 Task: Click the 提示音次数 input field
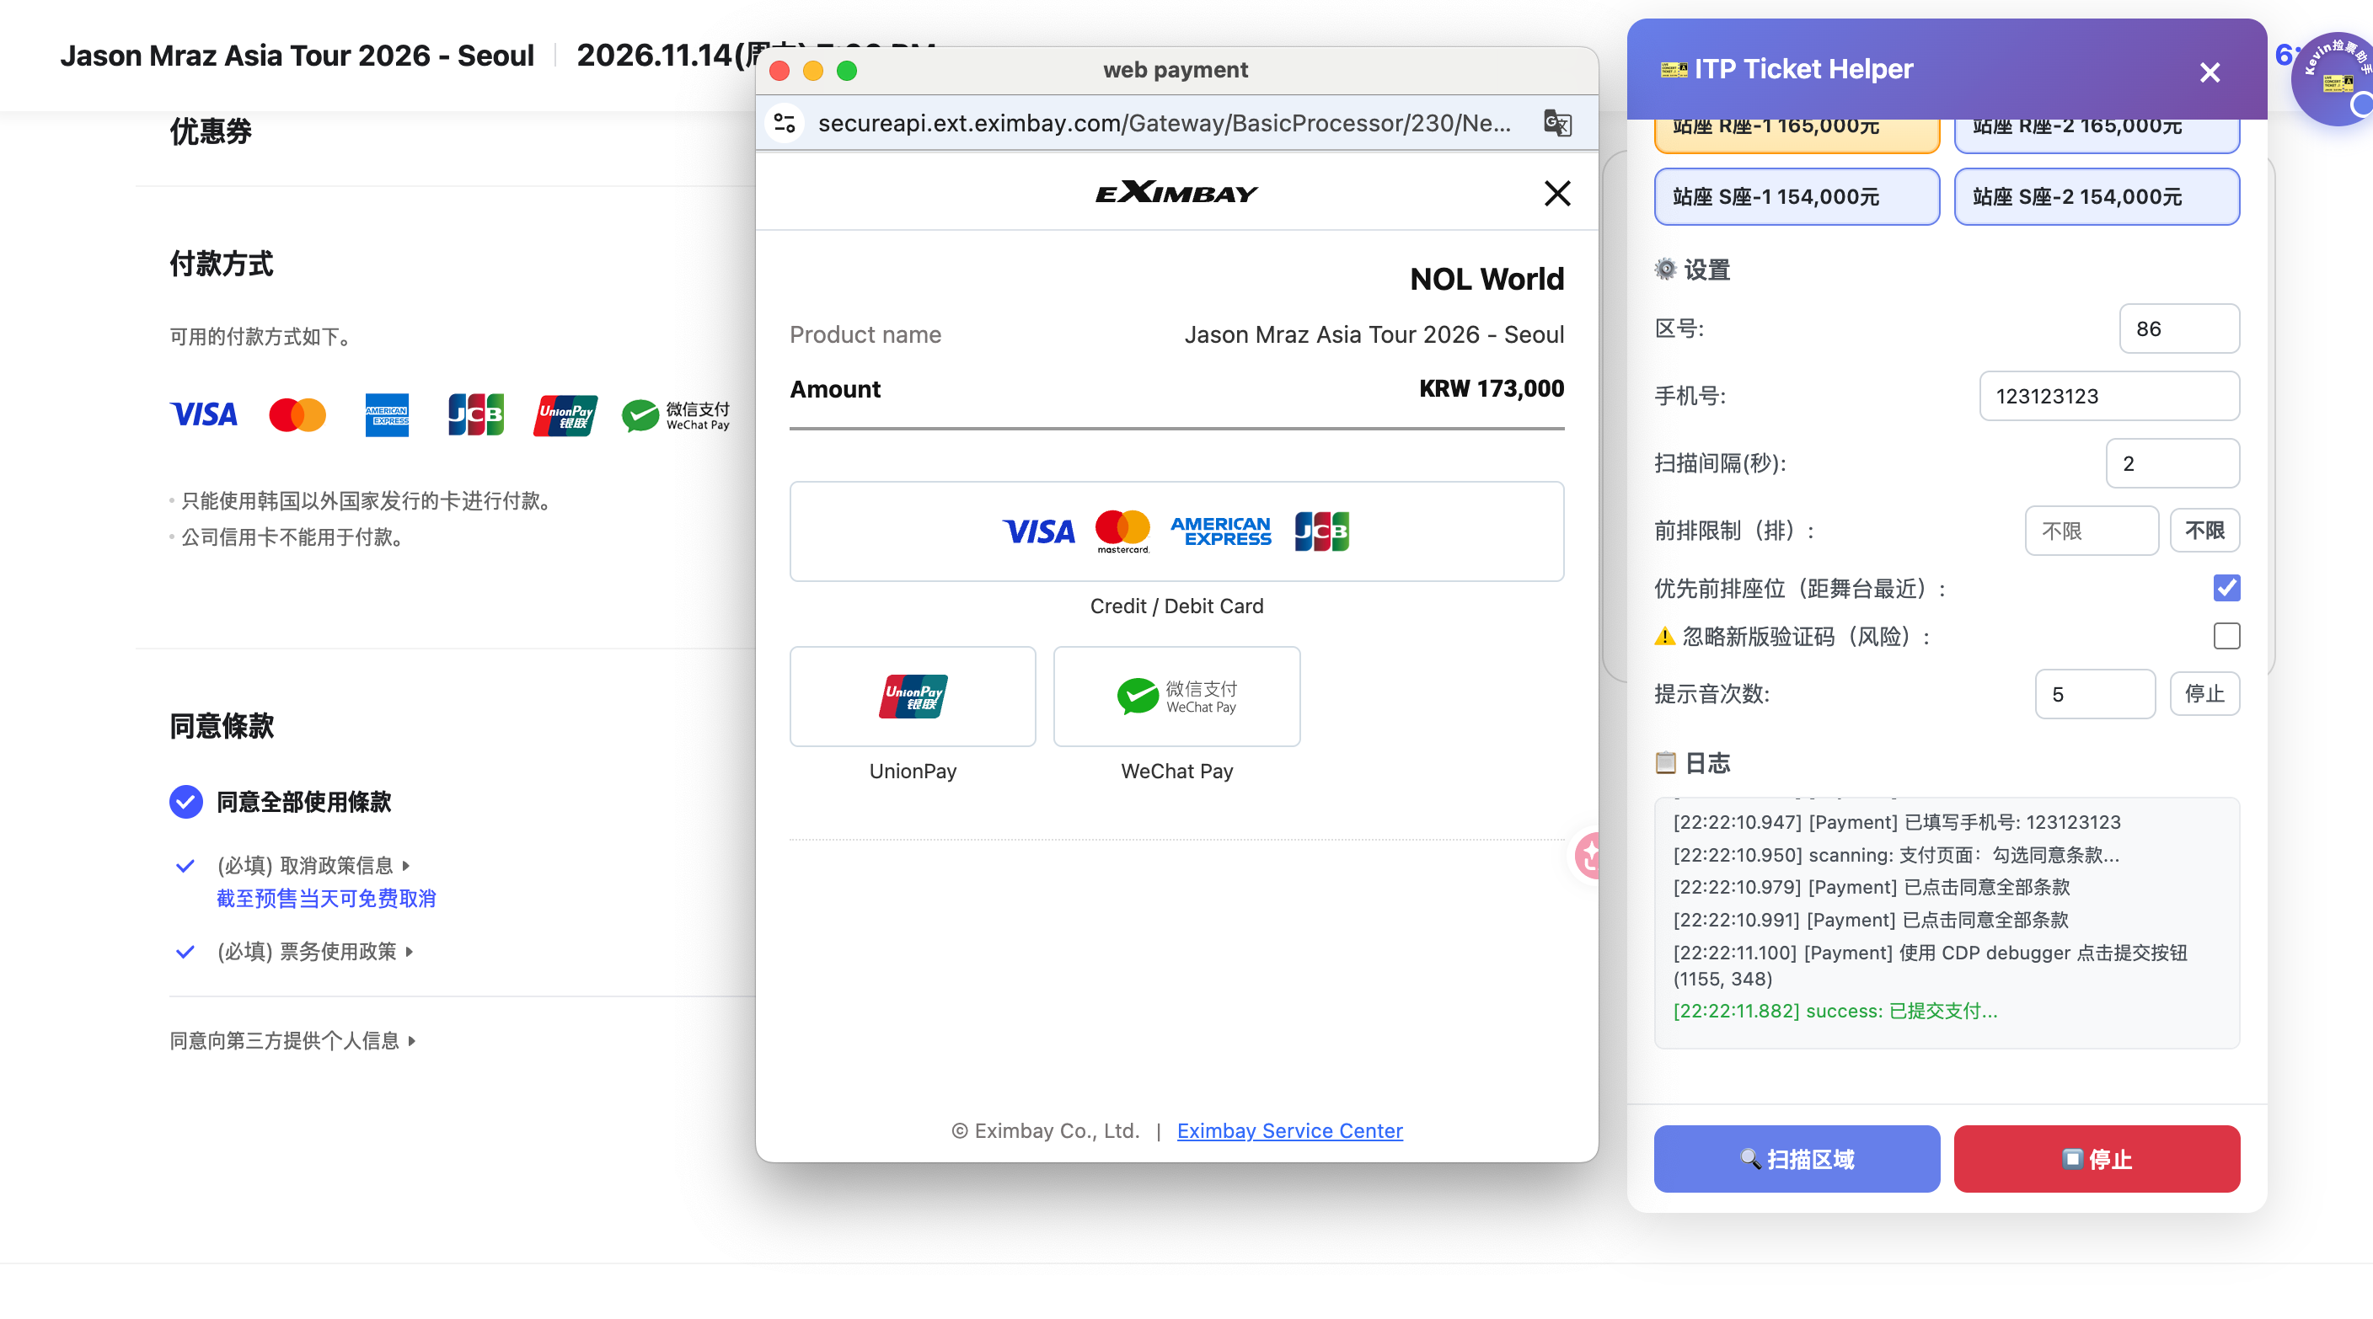tap(2094, 693)
